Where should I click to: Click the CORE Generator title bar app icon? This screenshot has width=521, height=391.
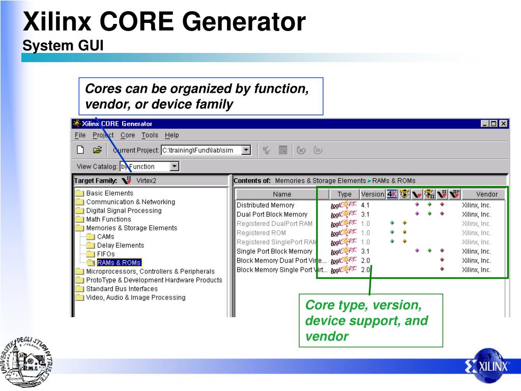77,123
